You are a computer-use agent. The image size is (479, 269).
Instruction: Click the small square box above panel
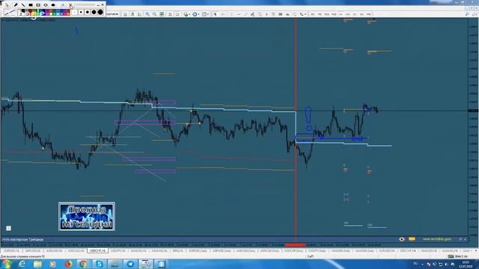(x=8, y=228)
